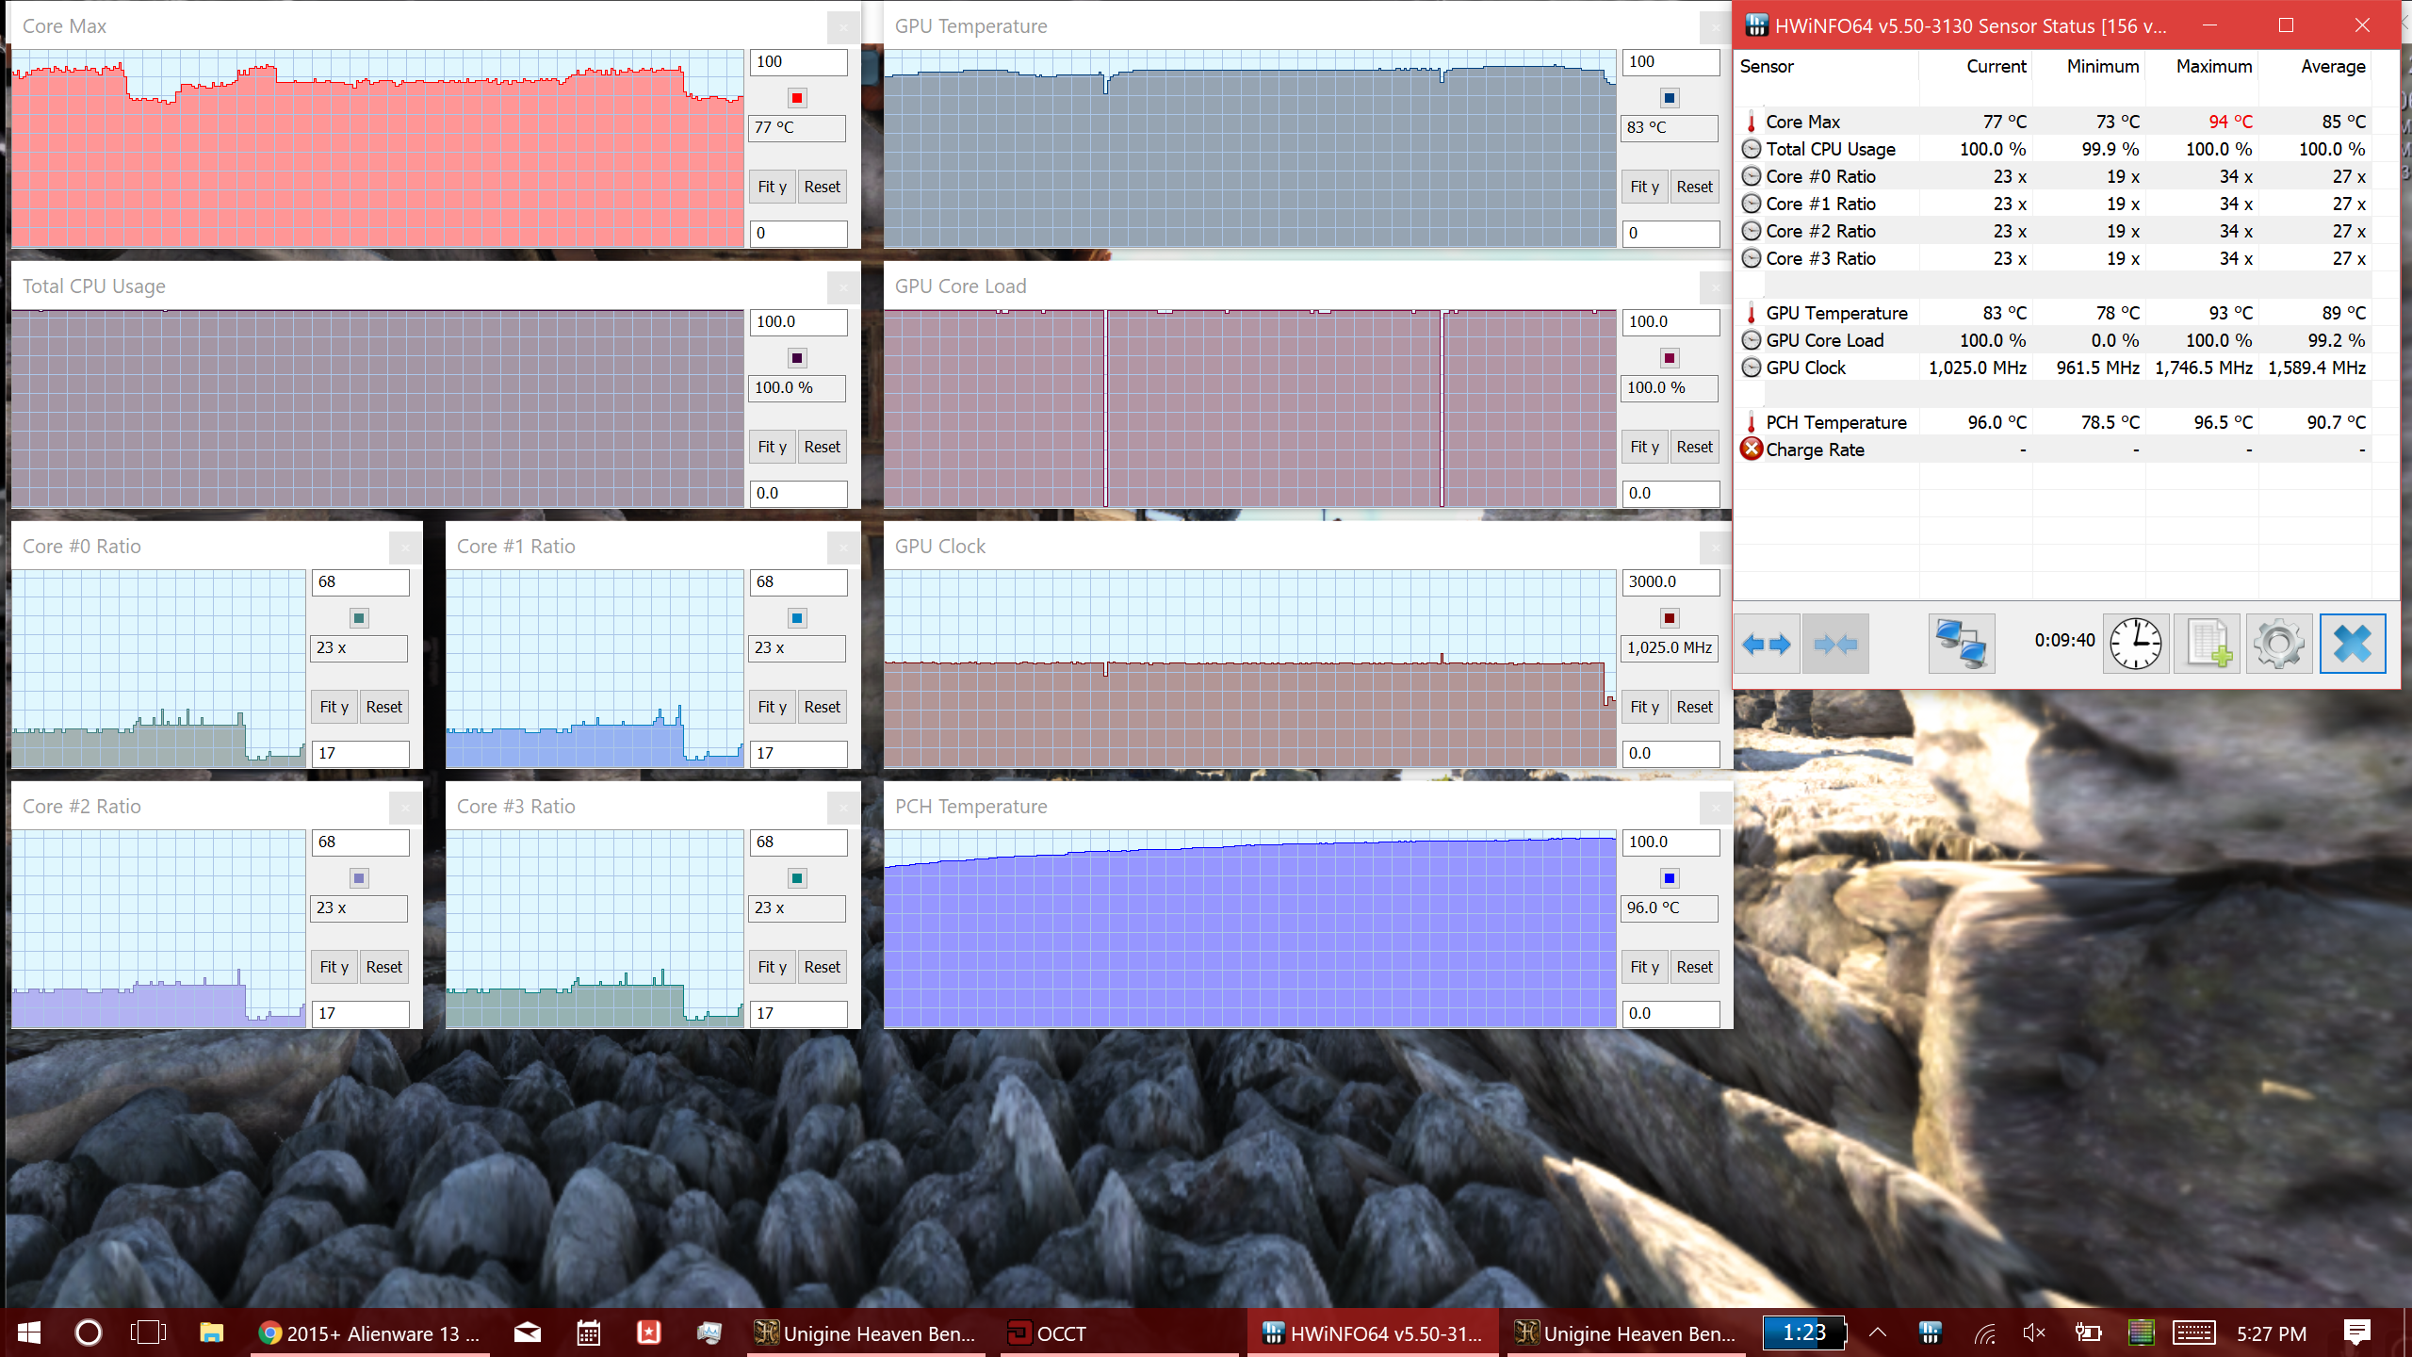Edit Core Max graph maximum value field
The height and width of the screenshot is (1357, 2412).
pos(798,62)
